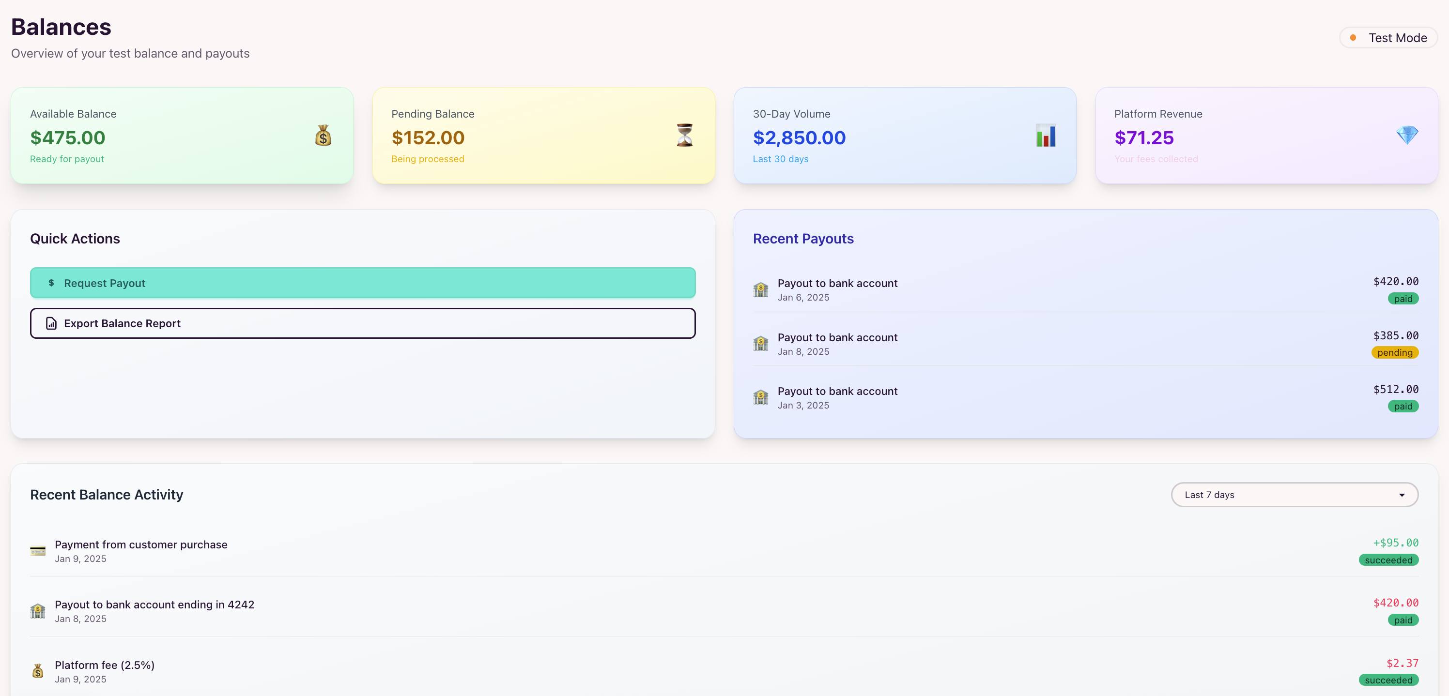Viewport: 1449px width, 696px height.
Task: Click Export Balance Report button
Action: point(363,323)
